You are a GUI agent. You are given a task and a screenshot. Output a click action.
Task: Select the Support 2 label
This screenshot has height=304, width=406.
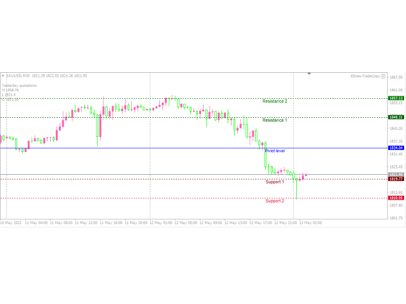[x=275, y=201]
